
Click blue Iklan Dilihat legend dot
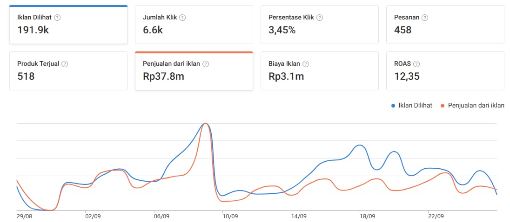pyautogui.click(x=394, y=106)
